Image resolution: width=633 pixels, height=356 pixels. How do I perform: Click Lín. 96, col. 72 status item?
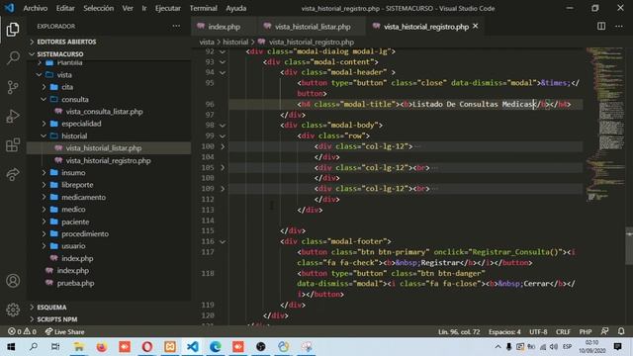[459, 332]
